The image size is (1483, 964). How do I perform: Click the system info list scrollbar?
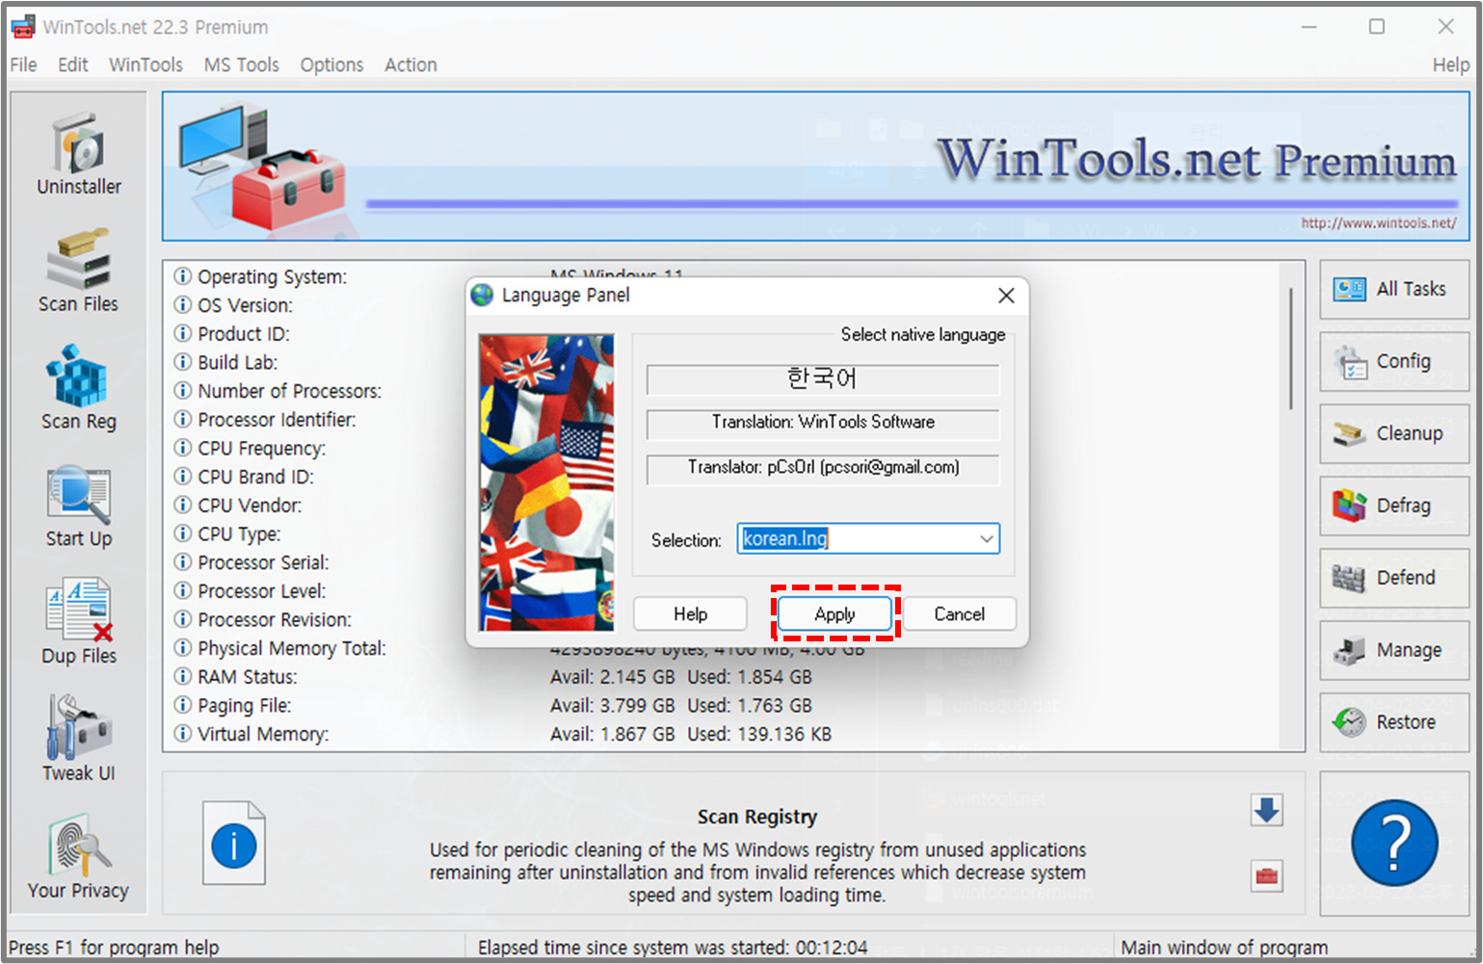pyautogui.click(x=1291, y=349)
